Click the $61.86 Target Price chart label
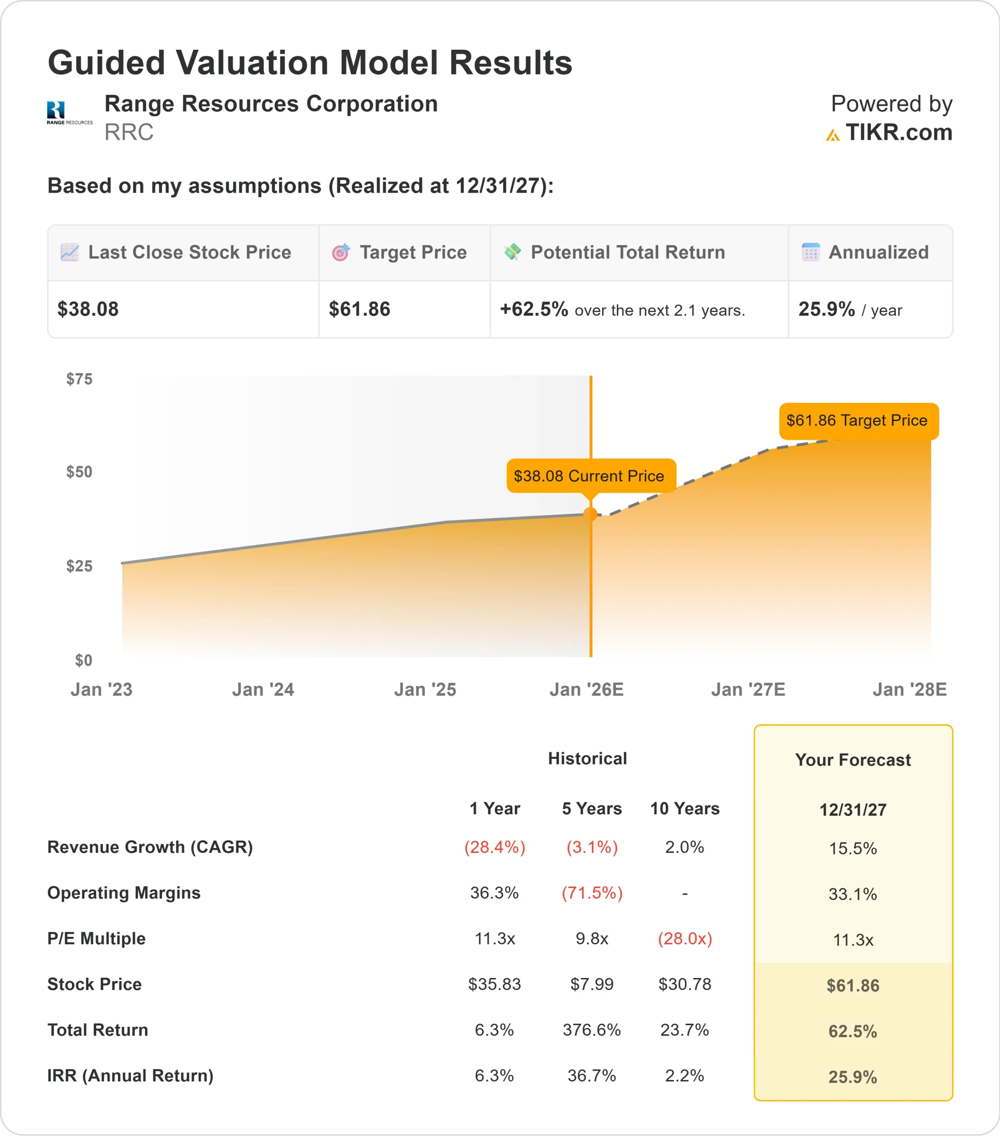This screenshot has height=1136, width=1000. pyautogui.click(x=856, y=421)
